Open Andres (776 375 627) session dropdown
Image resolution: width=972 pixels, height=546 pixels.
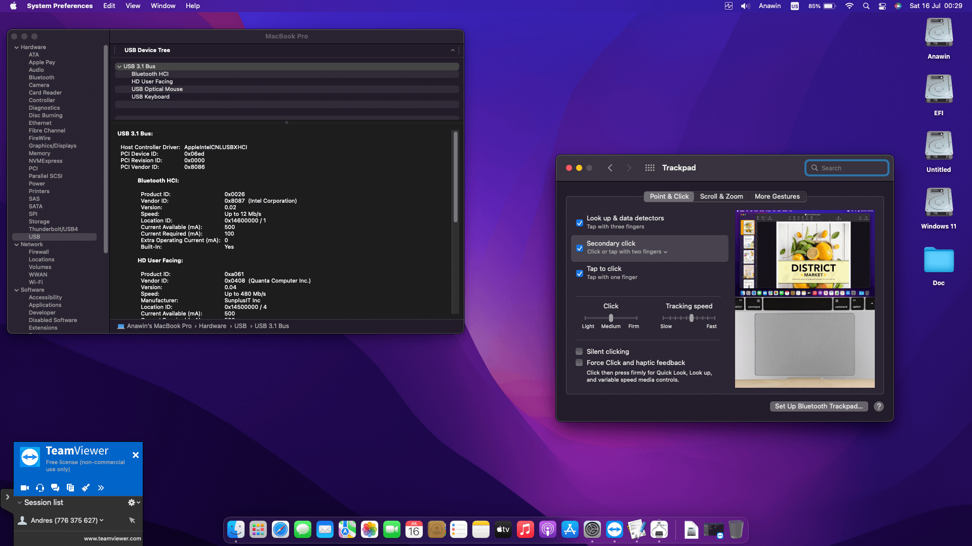tap(102, 520)
